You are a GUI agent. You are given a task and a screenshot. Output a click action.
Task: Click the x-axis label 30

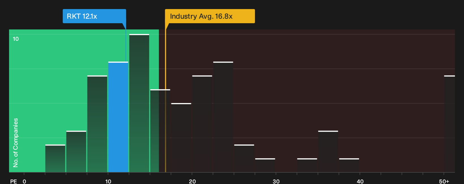(276, 181)
